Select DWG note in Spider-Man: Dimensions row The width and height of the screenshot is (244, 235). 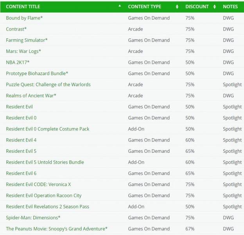click(228, 218)
